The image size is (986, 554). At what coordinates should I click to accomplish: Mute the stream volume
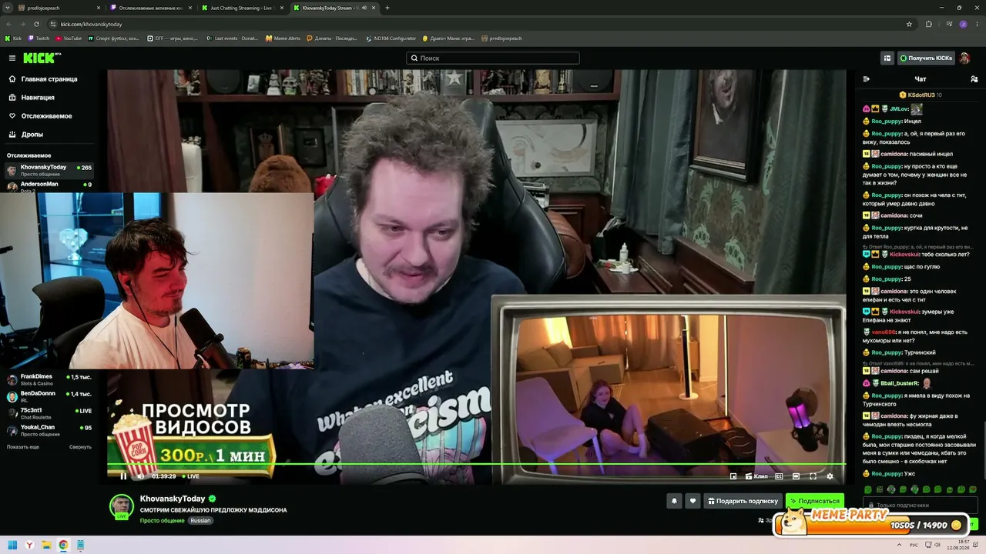pos(140,476)
